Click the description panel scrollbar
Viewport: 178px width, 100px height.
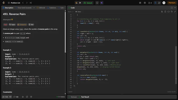point(65,32)
